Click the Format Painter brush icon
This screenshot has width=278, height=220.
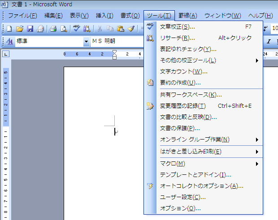click(x=131, y=29)
